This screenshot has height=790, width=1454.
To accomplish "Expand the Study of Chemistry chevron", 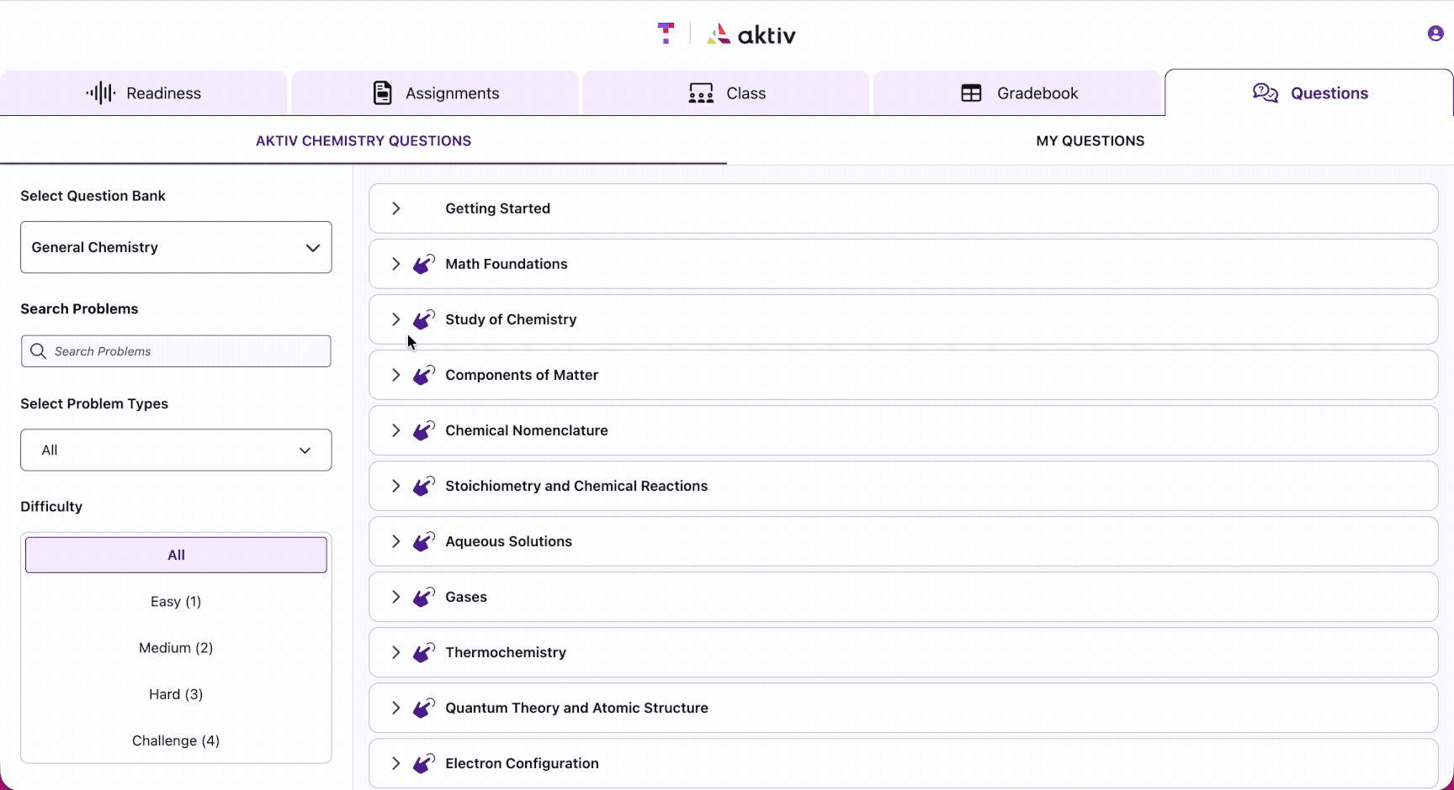I will (x=395, y=319).
